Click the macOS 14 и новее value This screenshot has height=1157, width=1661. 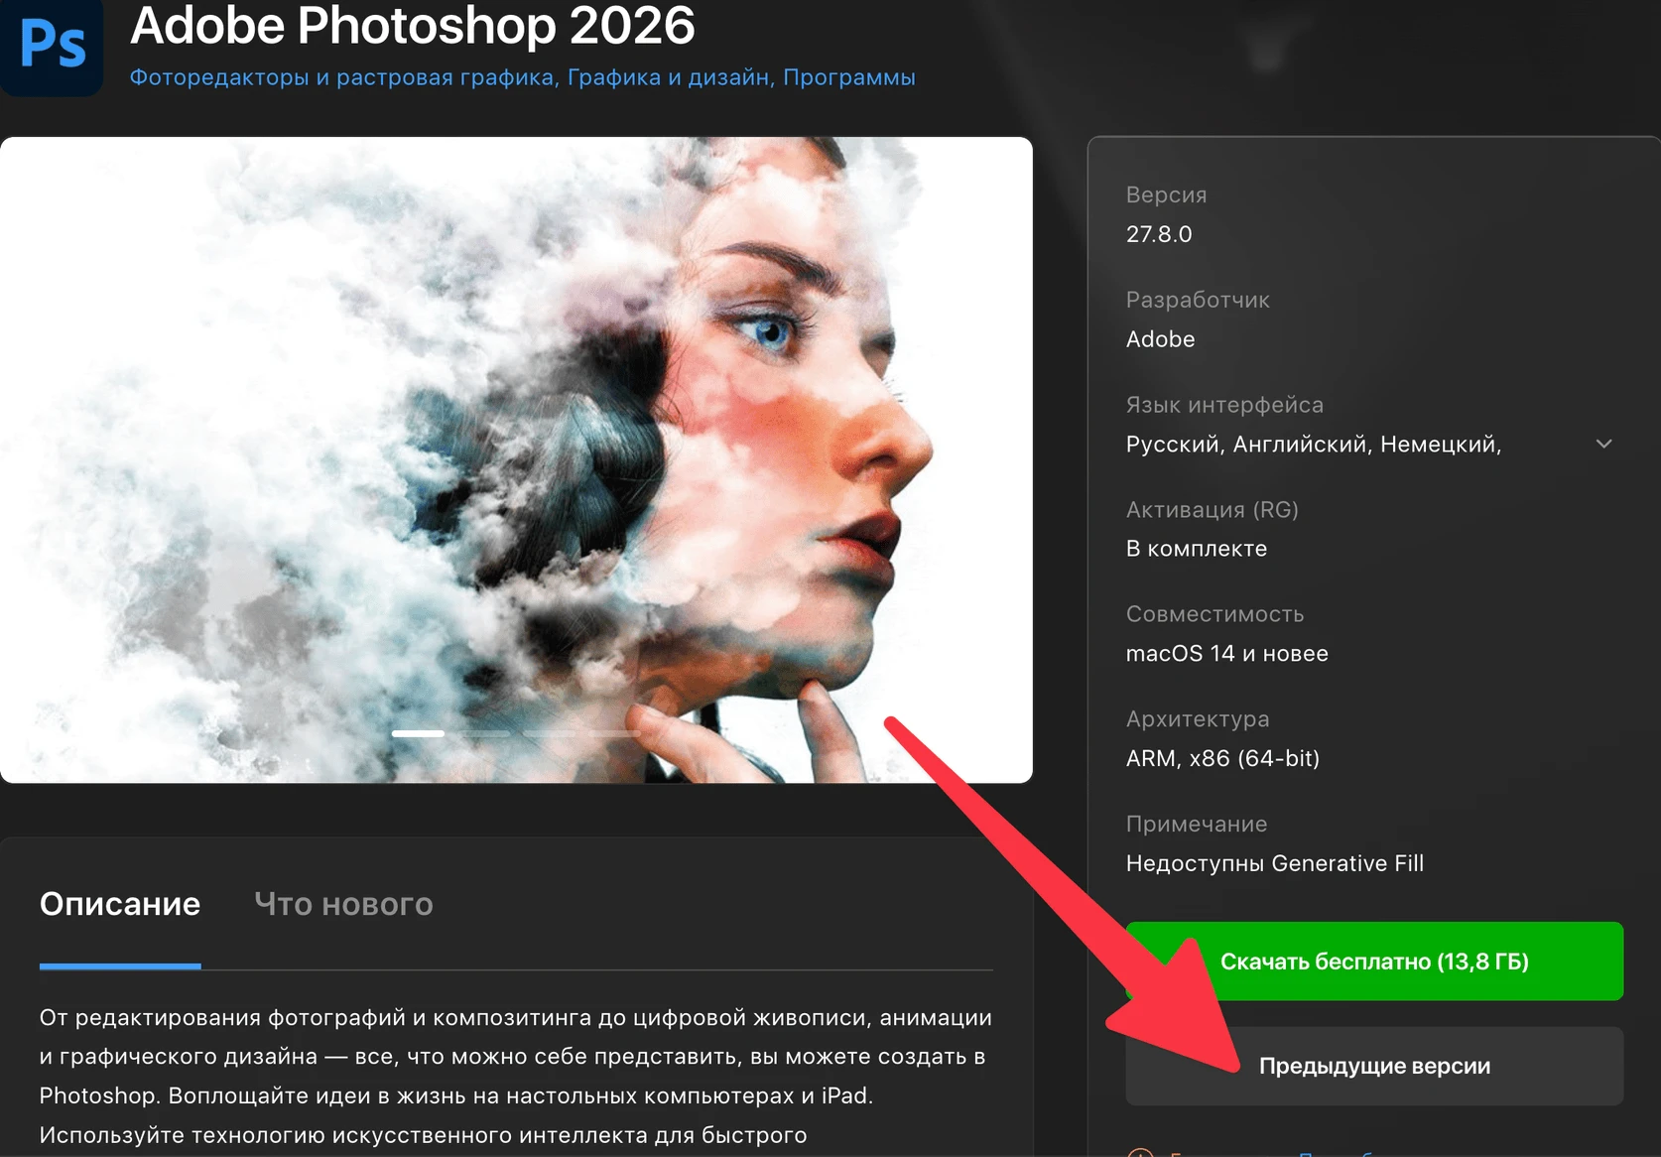1227,654
